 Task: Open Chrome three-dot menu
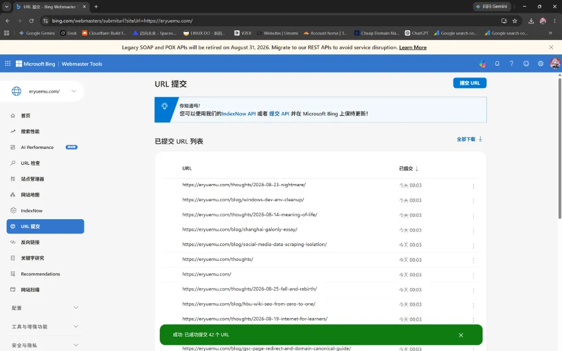coord(554,21)
